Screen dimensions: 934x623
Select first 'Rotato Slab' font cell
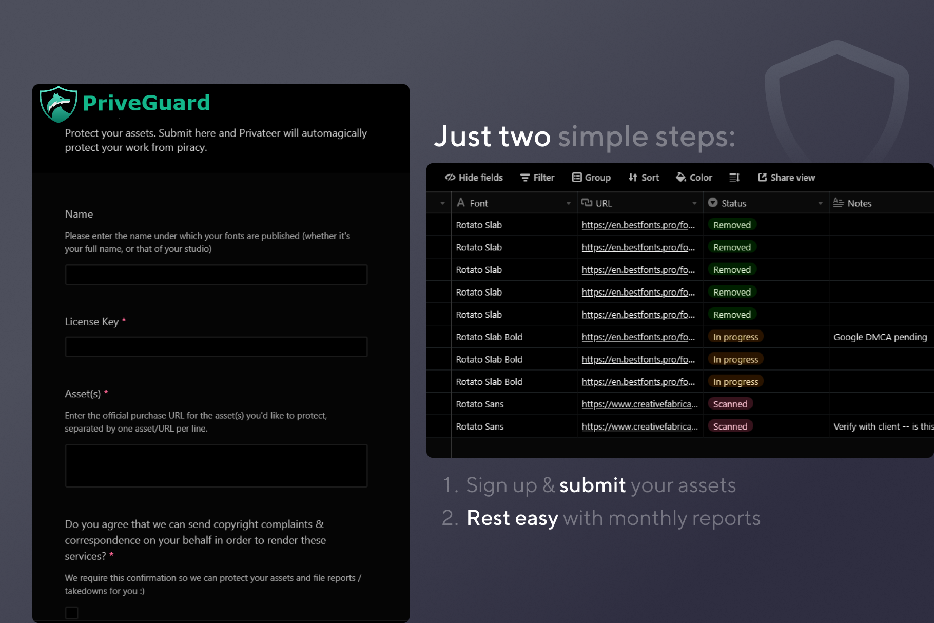pos(514,225)
